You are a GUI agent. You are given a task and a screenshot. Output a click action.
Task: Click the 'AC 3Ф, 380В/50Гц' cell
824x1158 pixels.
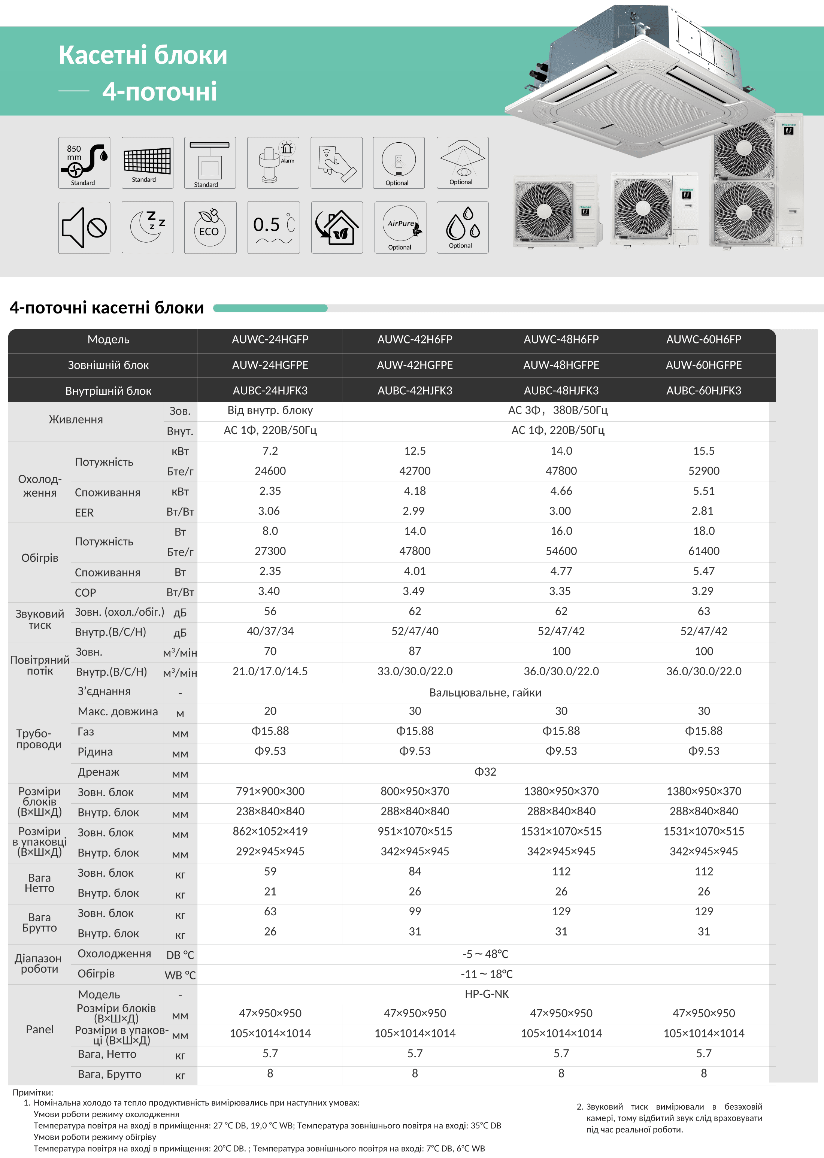click(x=558, y=410)
